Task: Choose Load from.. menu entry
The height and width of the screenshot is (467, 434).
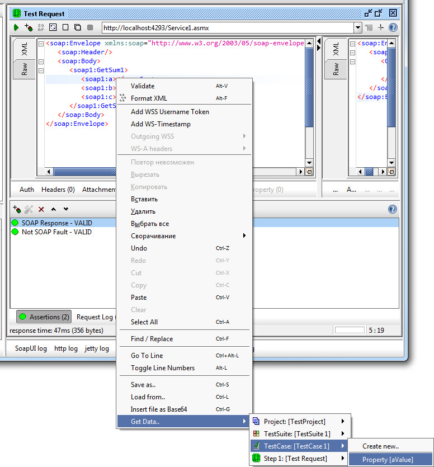Action: click(185, 397)
